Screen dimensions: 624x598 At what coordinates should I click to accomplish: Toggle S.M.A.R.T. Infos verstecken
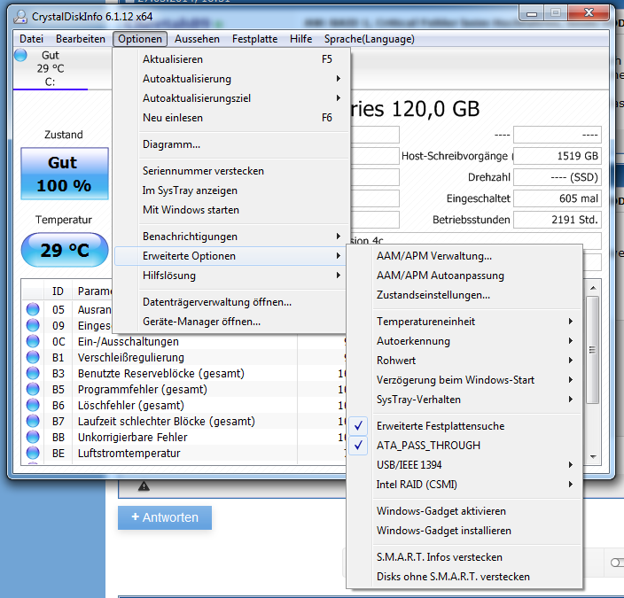click(x=464, y=557)
